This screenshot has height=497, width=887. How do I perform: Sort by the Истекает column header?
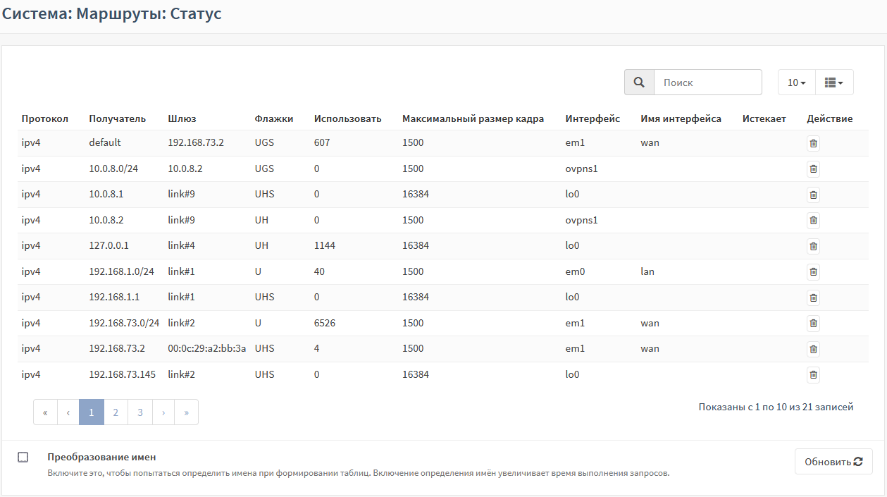click(x=764, y=118)
